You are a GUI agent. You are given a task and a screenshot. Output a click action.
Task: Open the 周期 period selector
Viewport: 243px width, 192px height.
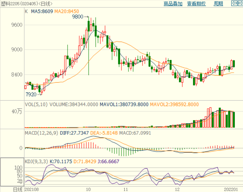[x=218, y=4]
